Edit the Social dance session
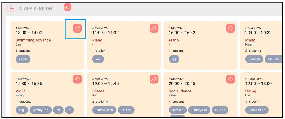 click(x=231, y=79)
